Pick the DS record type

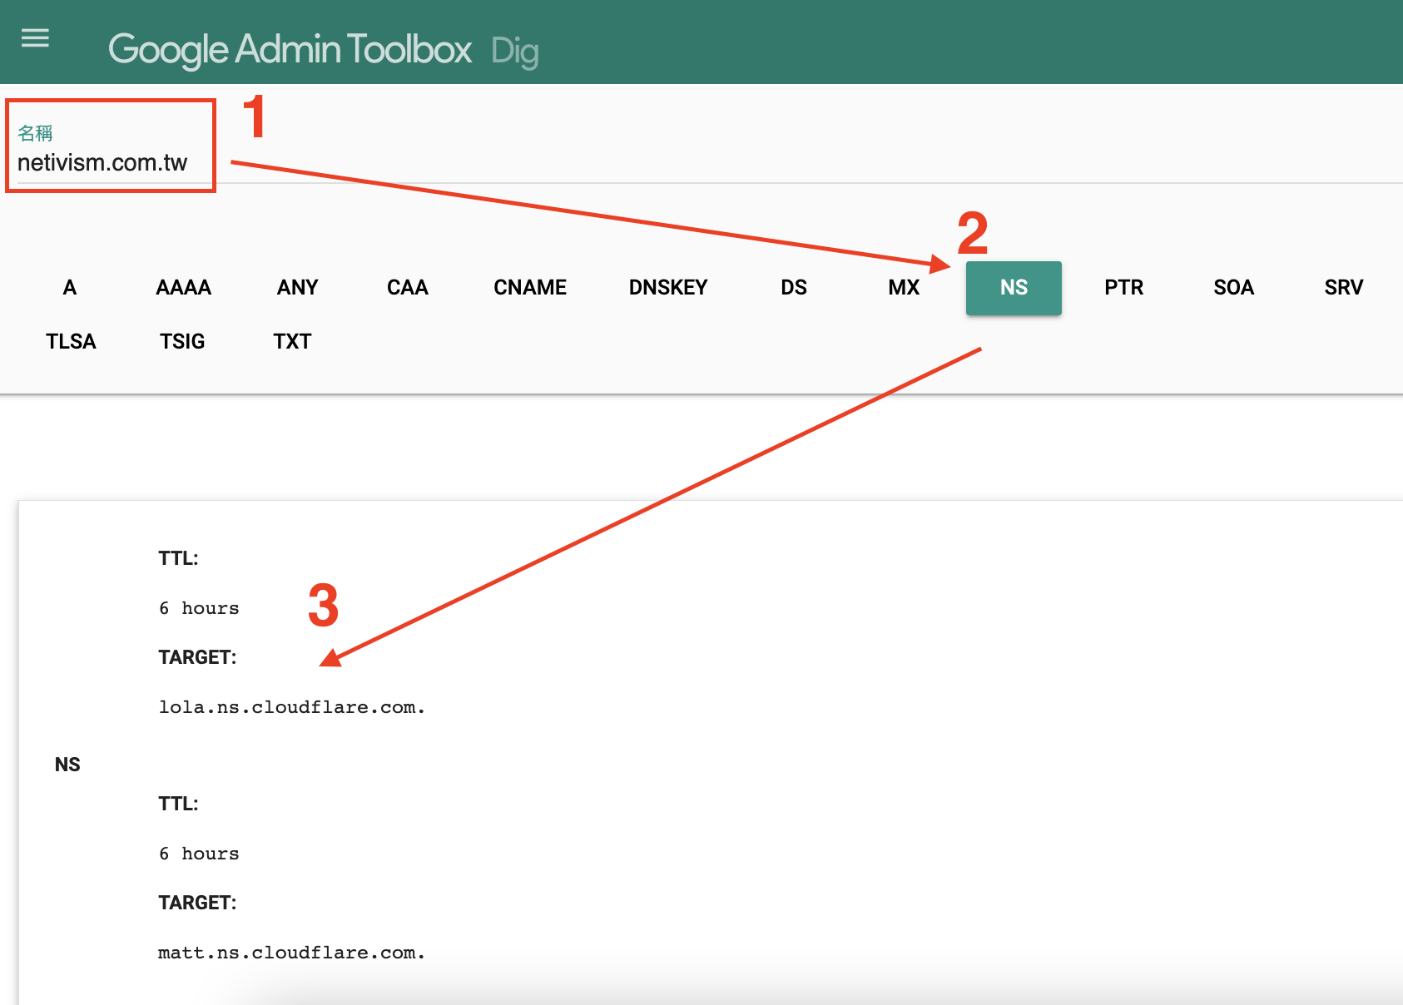793,288
